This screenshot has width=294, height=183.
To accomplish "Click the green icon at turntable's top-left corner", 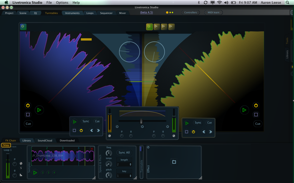I will (23, 26).
